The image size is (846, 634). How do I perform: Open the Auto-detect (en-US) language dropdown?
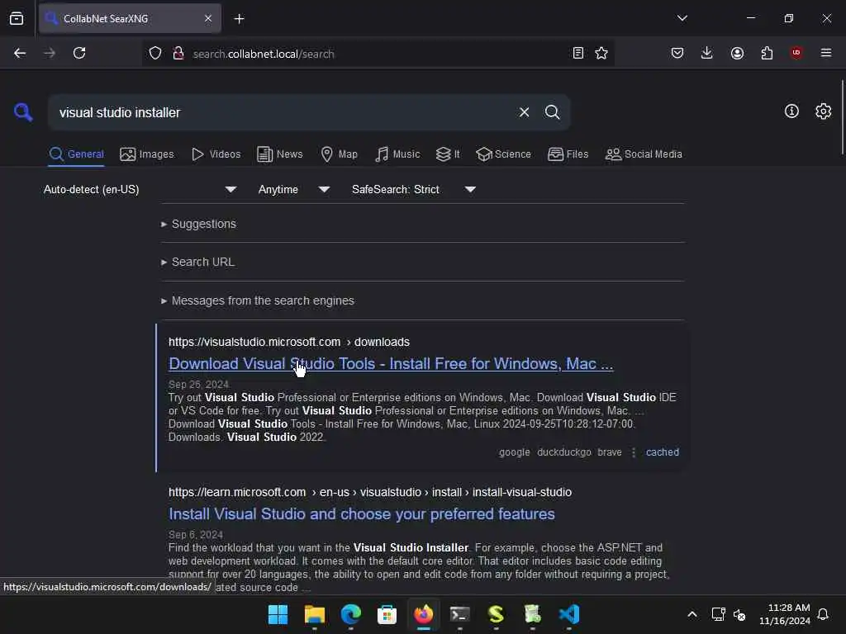point(140,189)
